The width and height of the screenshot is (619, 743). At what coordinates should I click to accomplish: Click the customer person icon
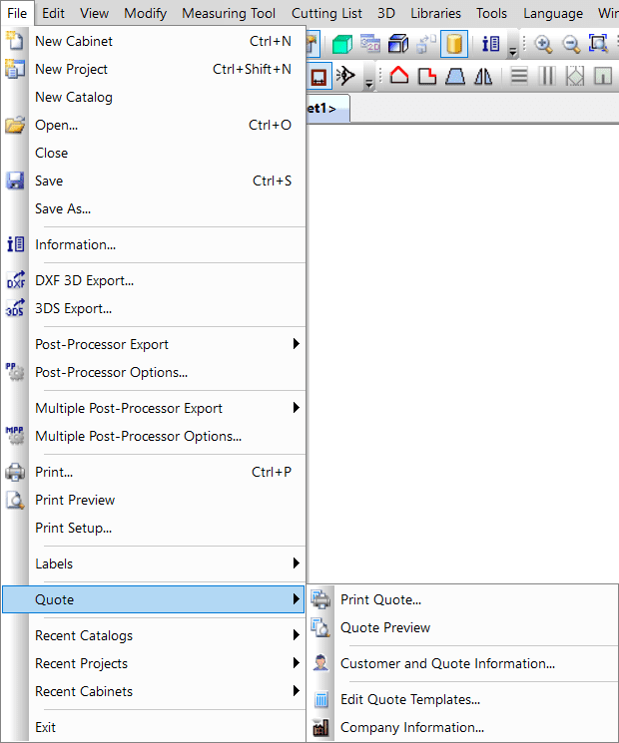pos(321,663)
